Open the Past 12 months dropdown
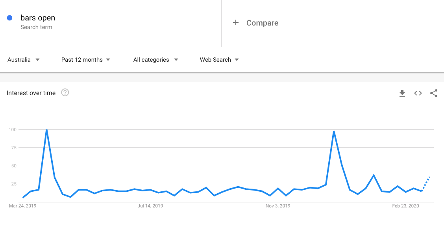This screenshot has height=233, width=444. [85, 60]
